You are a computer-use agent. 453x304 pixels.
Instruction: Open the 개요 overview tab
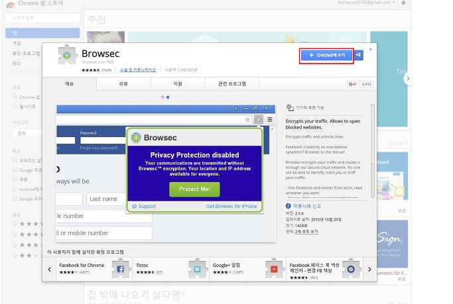(69, 84)
